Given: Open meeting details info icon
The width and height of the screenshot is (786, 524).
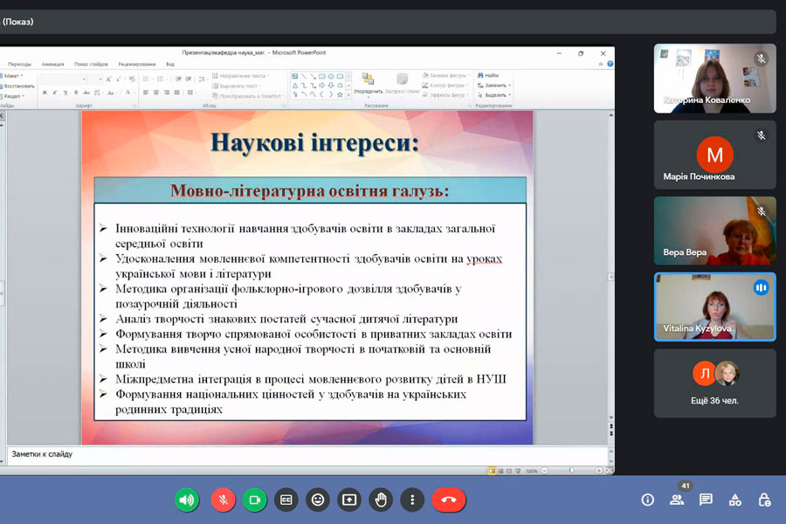Looking at the screenshot, I should click(647, 500).
